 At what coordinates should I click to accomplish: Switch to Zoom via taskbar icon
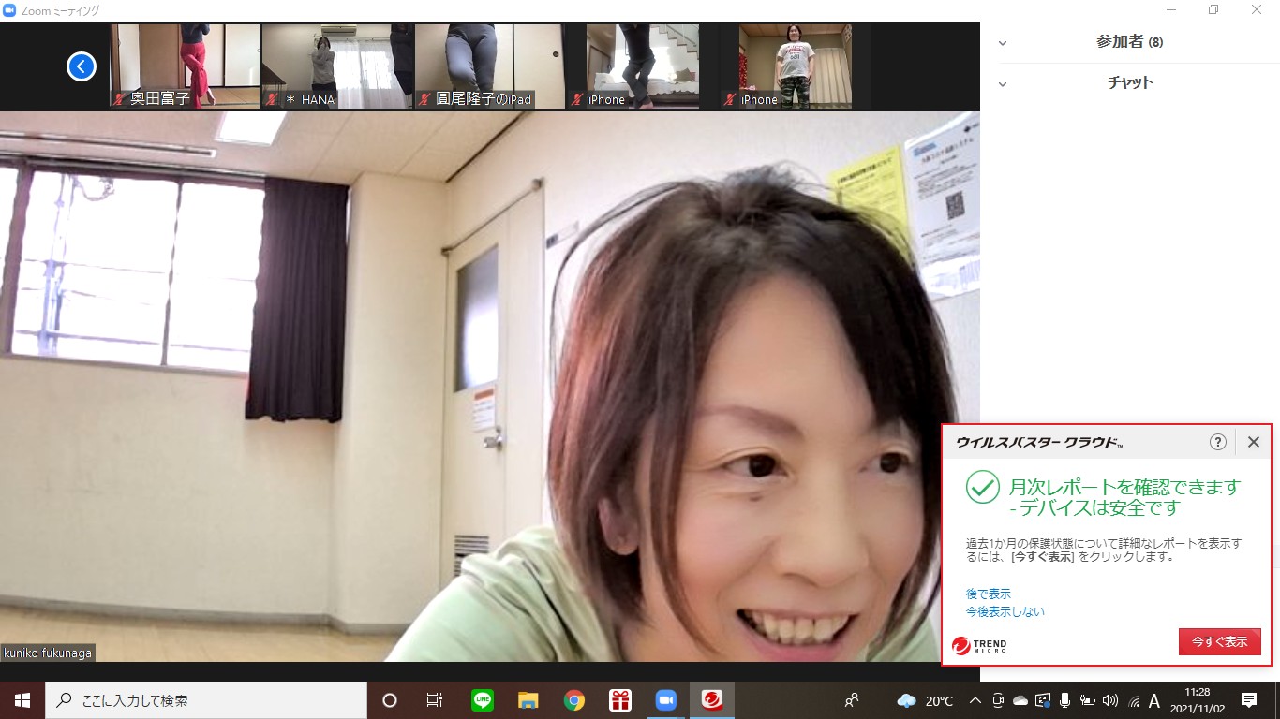point(666,700)
